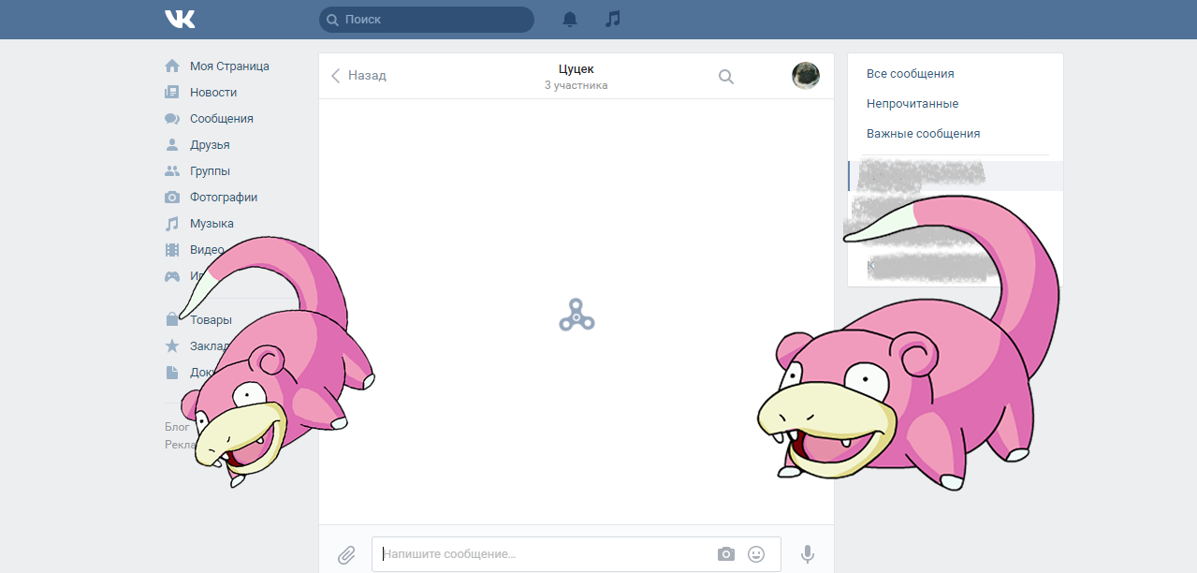Click the search magnifier in chat header
The height and width of the screenshot is (573, 1197).
click(725, 77)
